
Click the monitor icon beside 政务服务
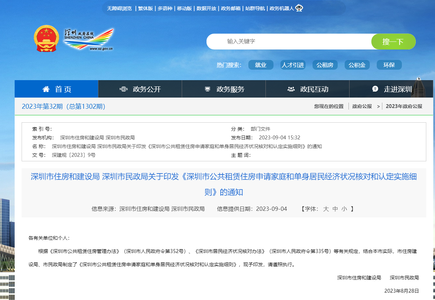coord(208,89)
